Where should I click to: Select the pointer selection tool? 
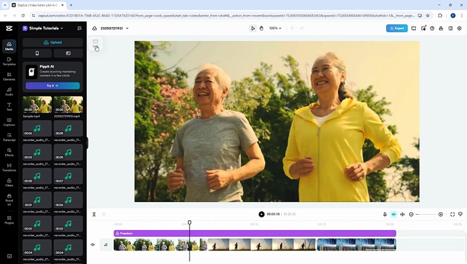(253, 28)
